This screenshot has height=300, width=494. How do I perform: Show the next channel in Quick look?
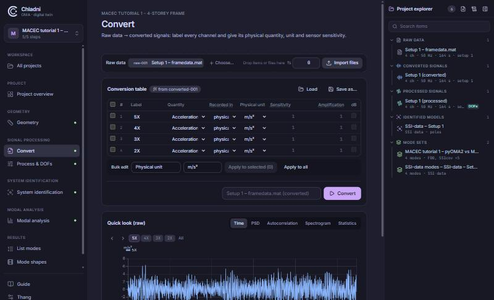point(122,238)
